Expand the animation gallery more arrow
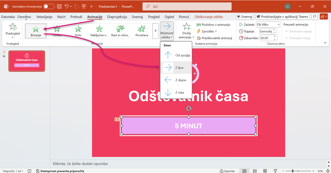 pos(155,31)
